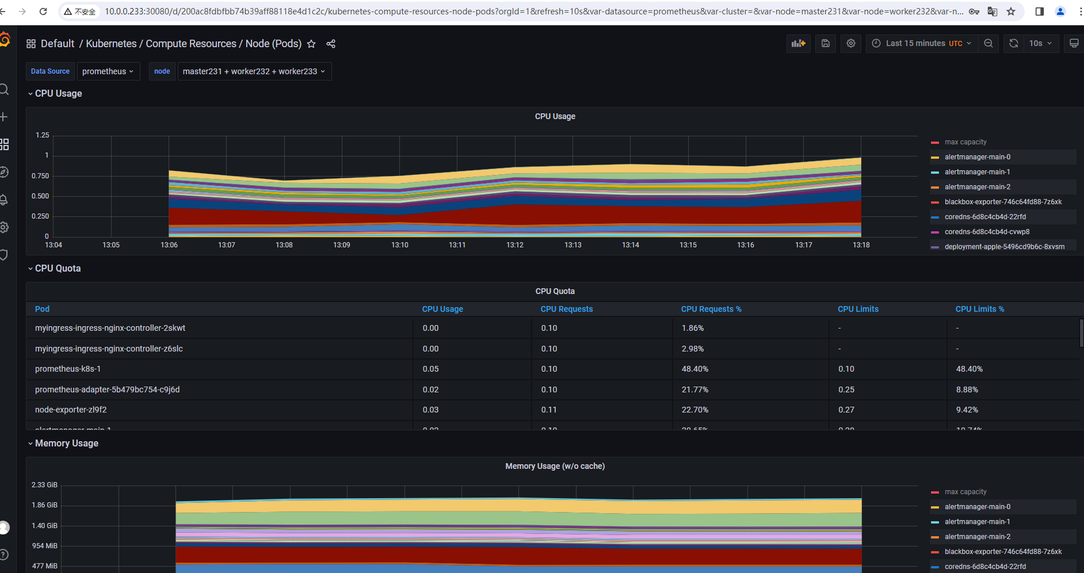Image resolution: width=1084 pixels, height=573 pixels.
Task: Collapse the CPU Quota row
Action: [54, 268]
